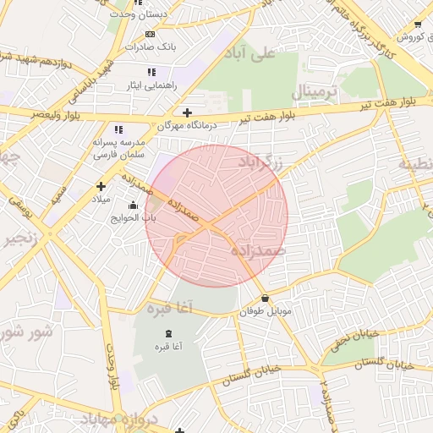Screen dimensions: 433x433
Task: Click the زرگرآباد neighborhood label in circle
Action: [260, 163]
